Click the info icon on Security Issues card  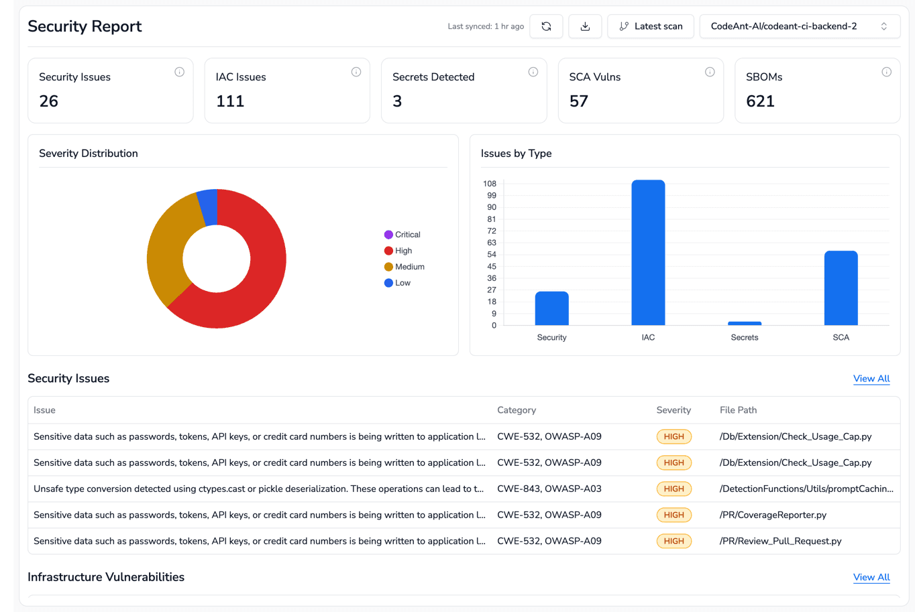(179, 72)
